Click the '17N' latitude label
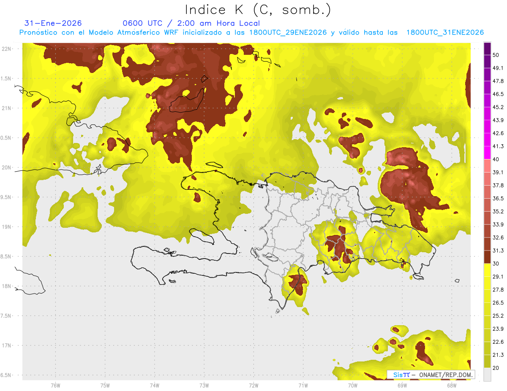Image resolution: width=507 pixels, height=391 pixels. pyautogui.click(x=7, y=345)
